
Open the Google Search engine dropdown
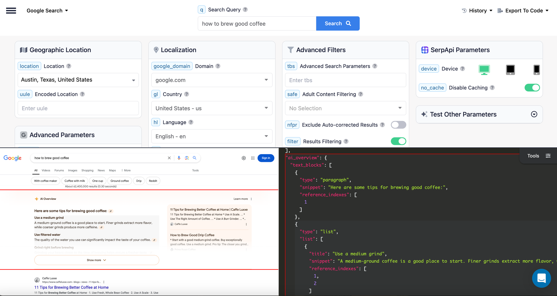coord(47,11)
